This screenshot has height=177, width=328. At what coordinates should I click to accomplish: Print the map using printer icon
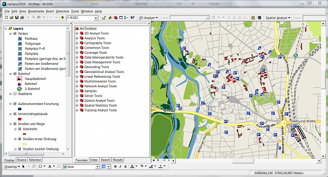pyautogui.click(x=22, y=18)
